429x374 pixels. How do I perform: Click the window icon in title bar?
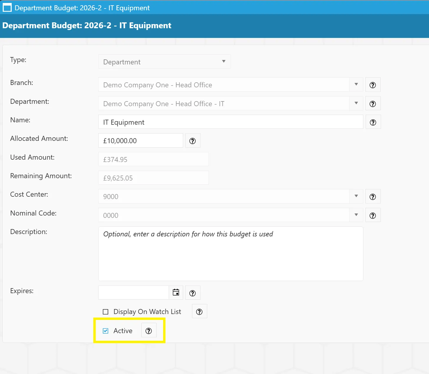[x=7, y=8]
